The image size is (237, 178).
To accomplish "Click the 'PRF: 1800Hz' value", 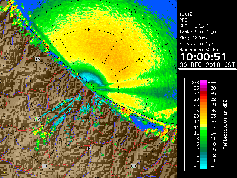I will [x=194, y=38].
